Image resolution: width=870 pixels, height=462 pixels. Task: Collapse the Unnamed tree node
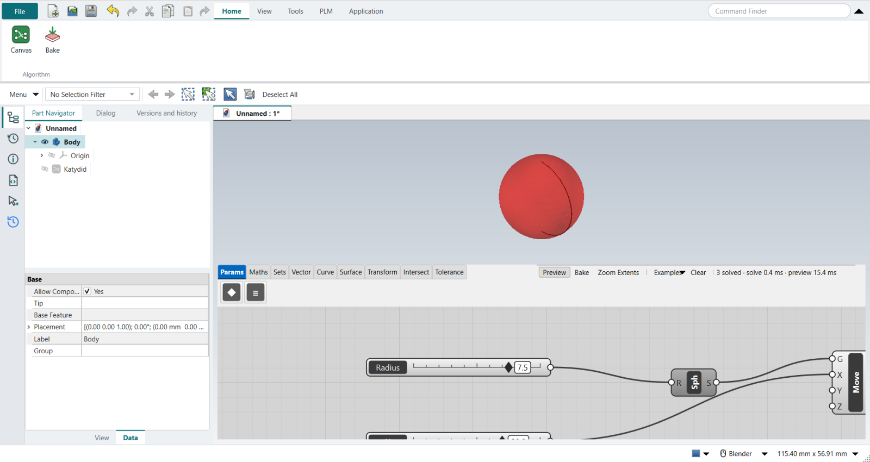pos(28,128)
